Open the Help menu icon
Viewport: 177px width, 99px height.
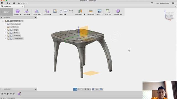point(173,3)
